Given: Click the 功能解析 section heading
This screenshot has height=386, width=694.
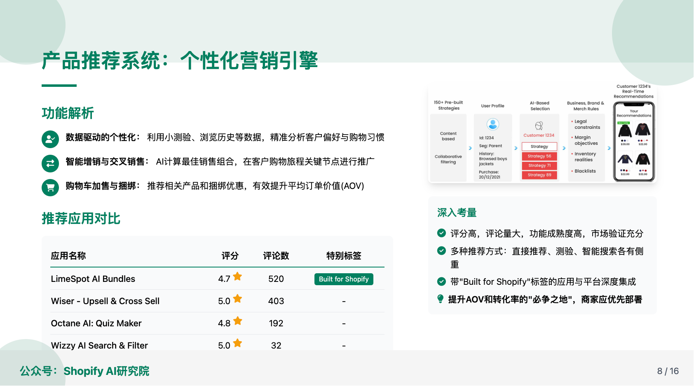Looking at the screenshot, I should tap(68, 113).
